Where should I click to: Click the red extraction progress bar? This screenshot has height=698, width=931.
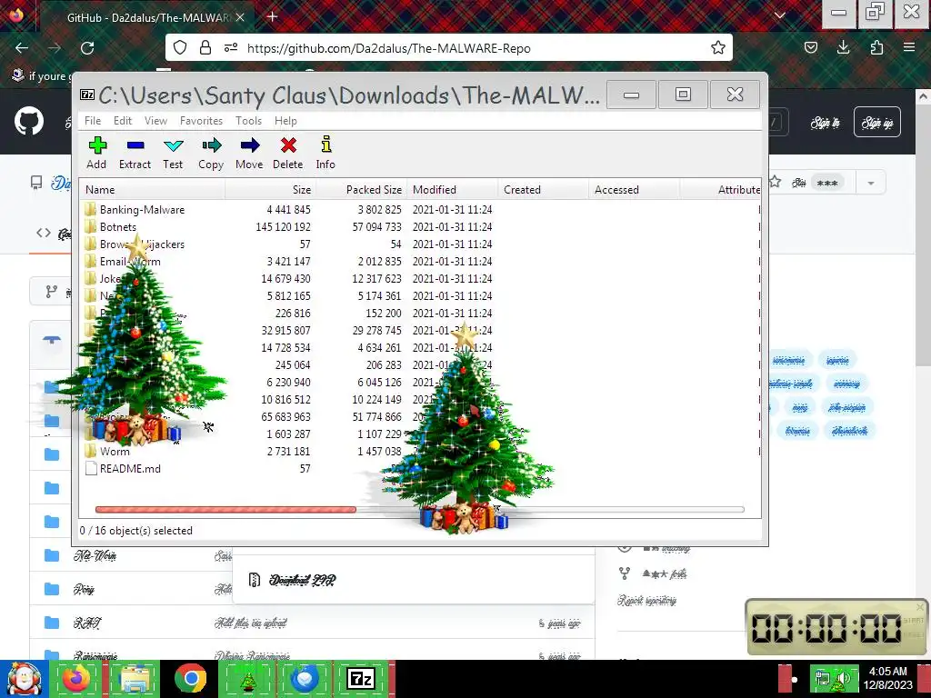225,509
